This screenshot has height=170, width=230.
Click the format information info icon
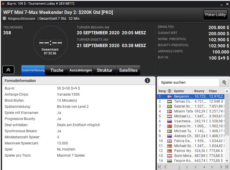pyautogui.click(x=147, y=80)
